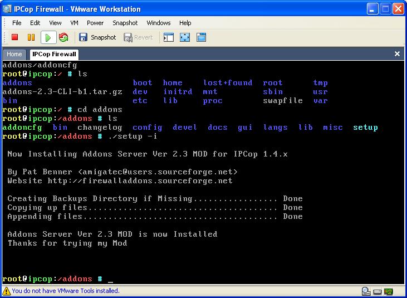407x298 pixels.
Task: Open the Power menu
Action: pyautogui.click(x=95, y=23)
